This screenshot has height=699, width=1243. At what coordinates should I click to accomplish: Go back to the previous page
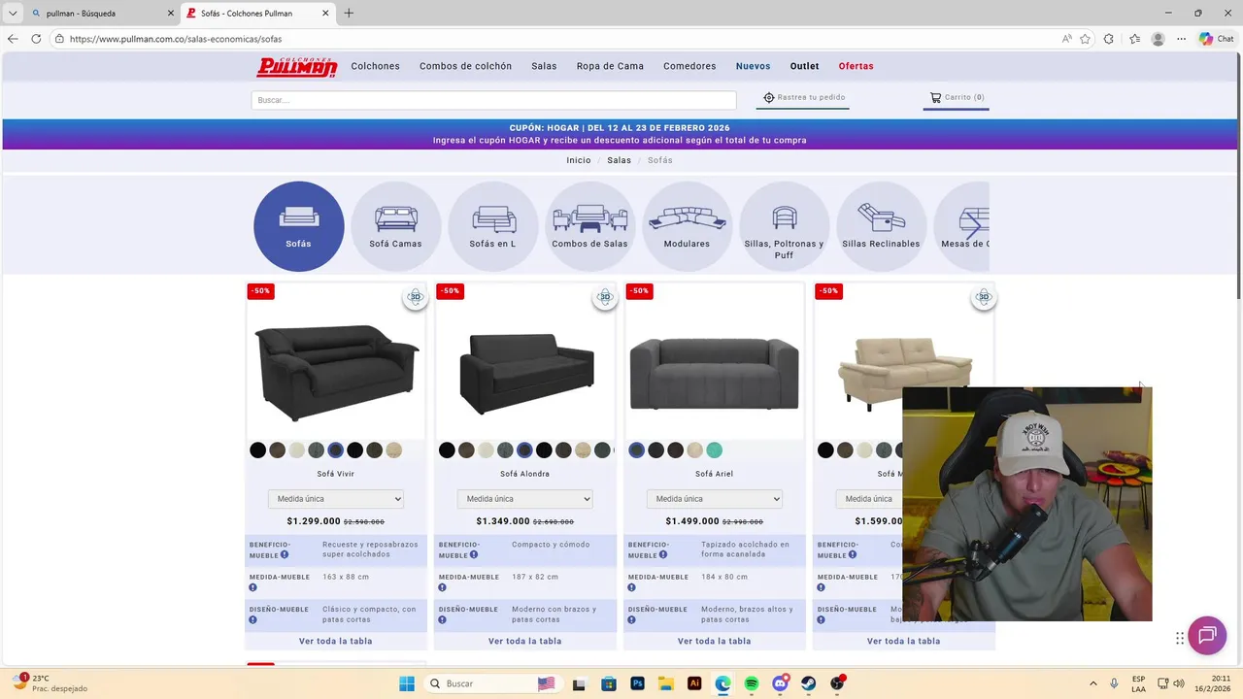[x=13, y=39]
